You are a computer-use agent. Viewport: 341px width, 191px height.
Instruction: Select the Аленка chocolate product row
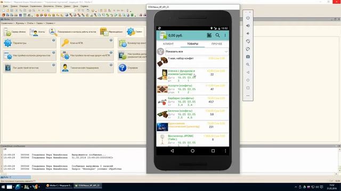192,75
